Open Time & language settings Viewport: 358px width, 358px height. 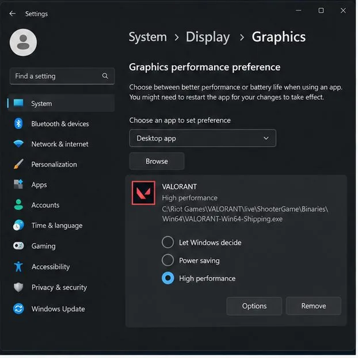61,226
